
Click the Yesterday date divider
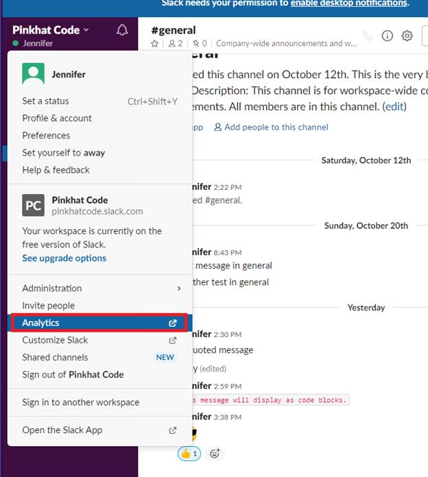[366, 308]
